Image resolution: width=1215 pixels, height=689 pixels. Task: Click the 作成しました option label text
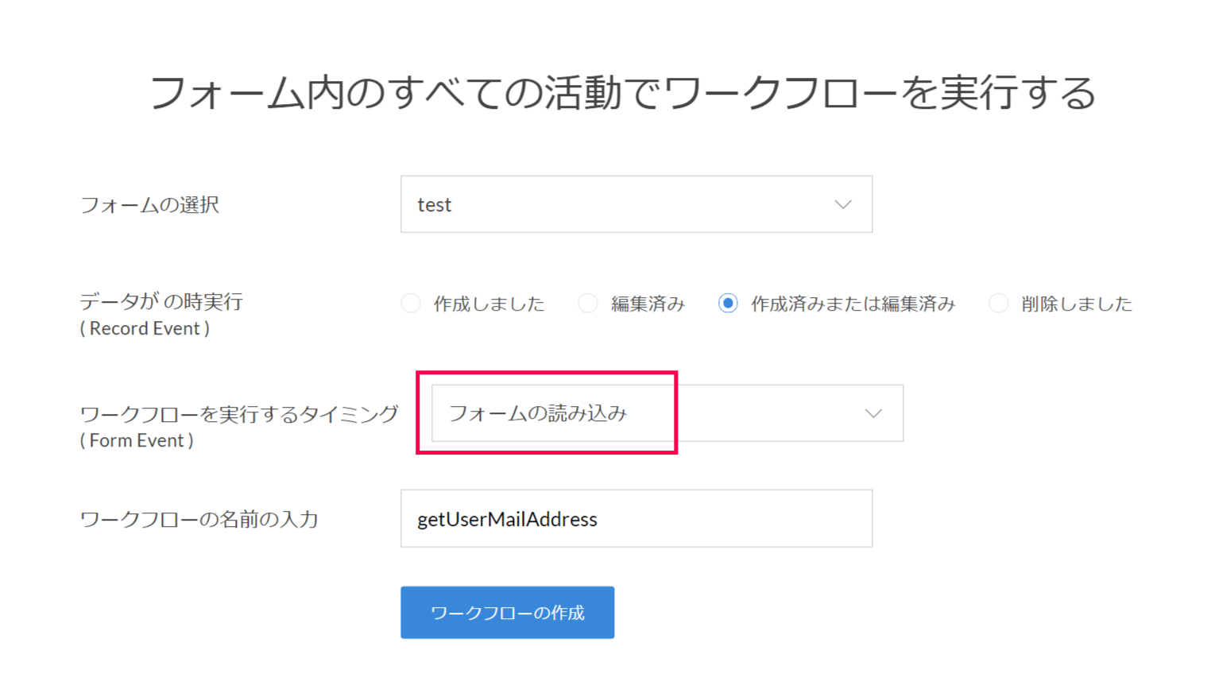click(489, 304)
